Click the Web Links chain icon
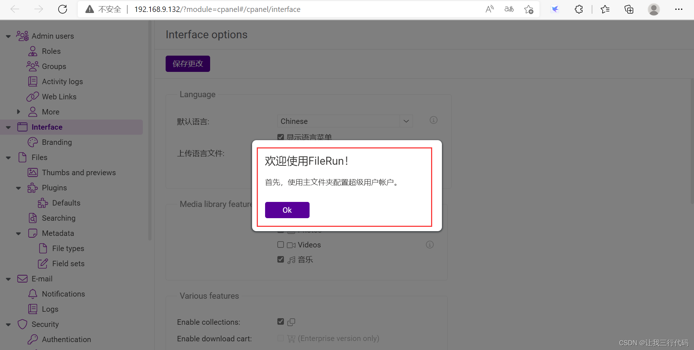Viewport: 694px width, 350px height. click(x=33, y=96)
